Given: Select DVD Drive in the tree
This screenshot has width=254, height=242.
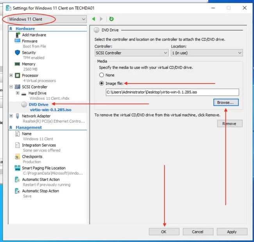Looking at the screenshot, I should pos(39,105).
